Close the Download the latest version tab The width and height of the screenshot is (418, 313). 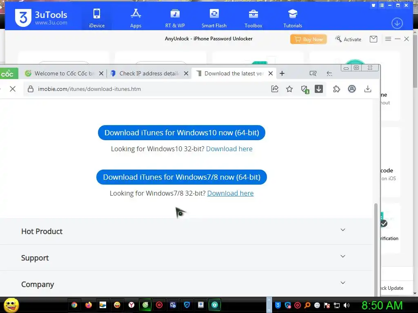[271, 73]
